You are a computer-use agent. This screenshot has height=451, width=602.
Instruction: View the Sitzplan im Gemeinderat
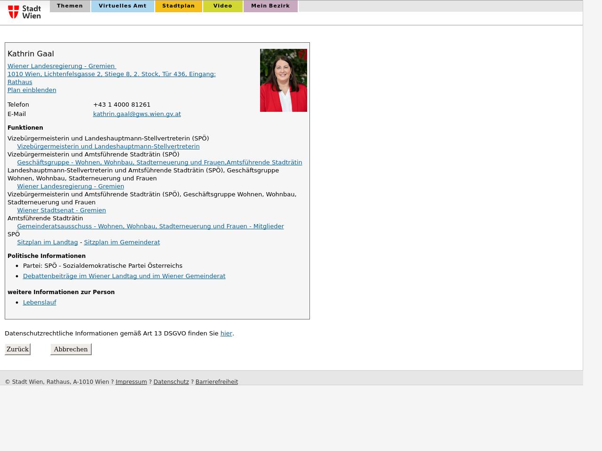coord(122,242)
